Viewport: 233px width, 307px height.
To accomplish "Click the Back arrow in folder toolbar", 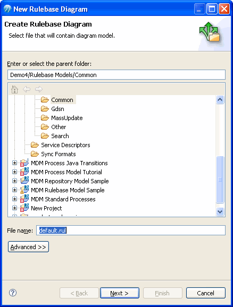I will pyautogui.click(x=27, y=89).
